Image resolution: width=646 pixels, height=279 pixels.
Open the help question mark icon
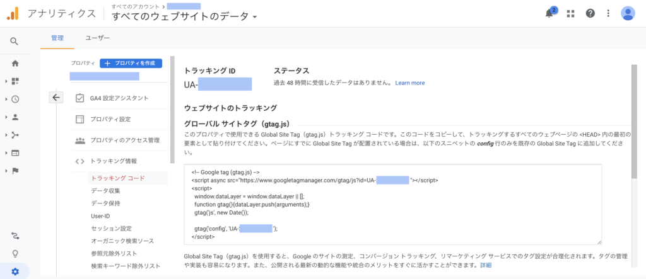590,14
